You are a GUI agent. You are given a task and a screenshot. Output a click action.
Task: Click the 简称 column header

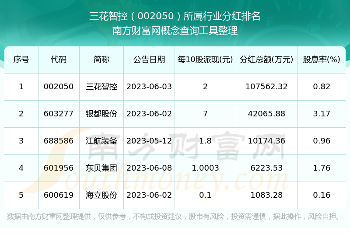[101, 59]
